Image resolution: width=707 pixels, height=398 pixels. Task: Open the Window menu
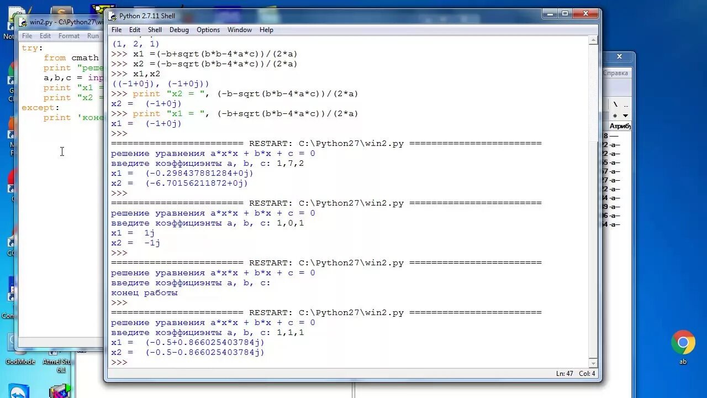pyautogui.click(x=239, y=30)
